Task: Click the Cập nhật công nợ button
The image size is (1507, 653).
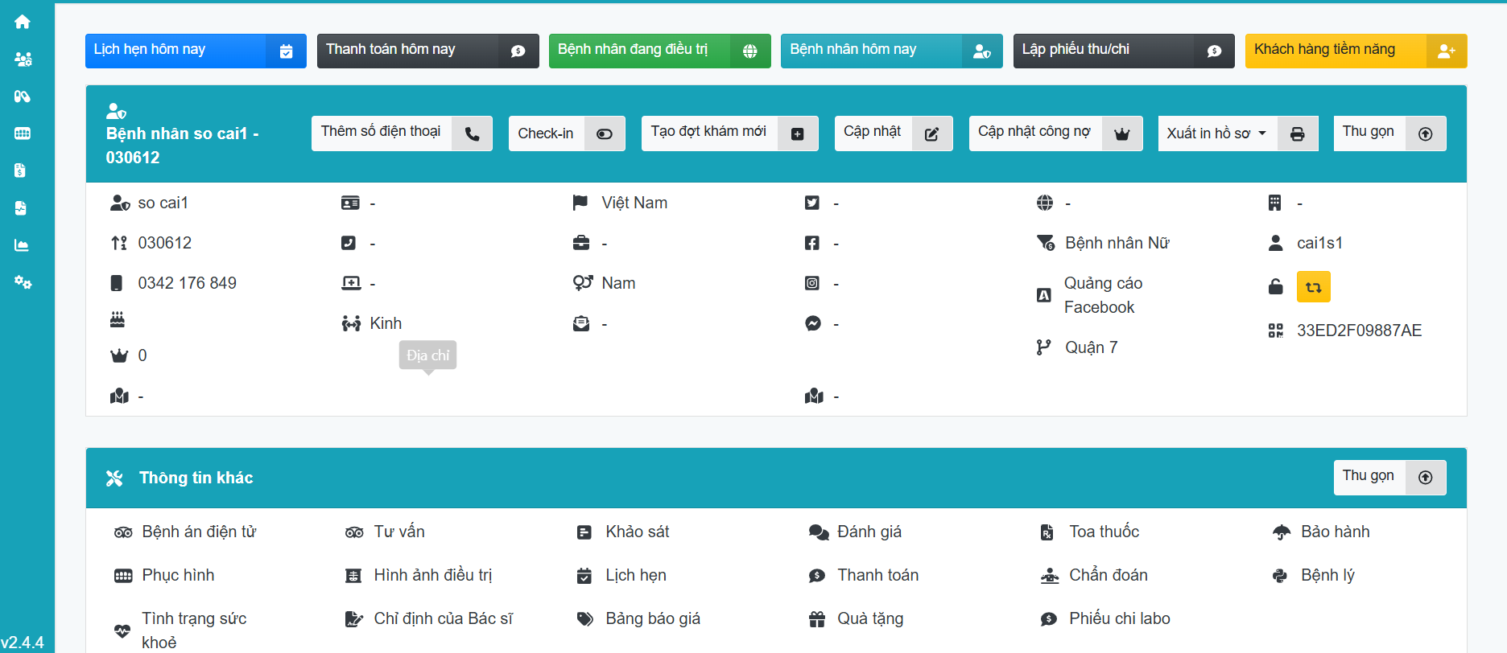Action: tap(1055, 133)
